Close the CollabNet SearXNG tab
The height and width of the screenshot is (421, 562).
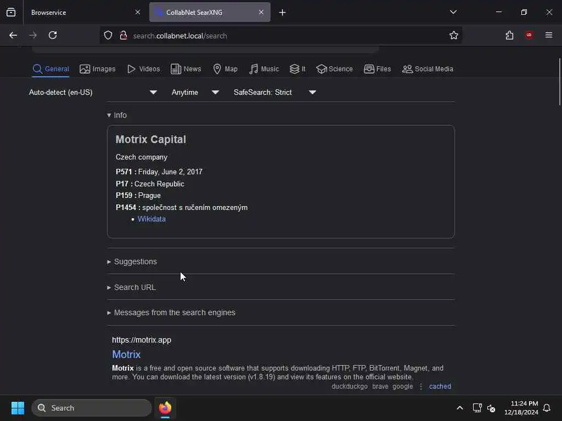point(261,12)
